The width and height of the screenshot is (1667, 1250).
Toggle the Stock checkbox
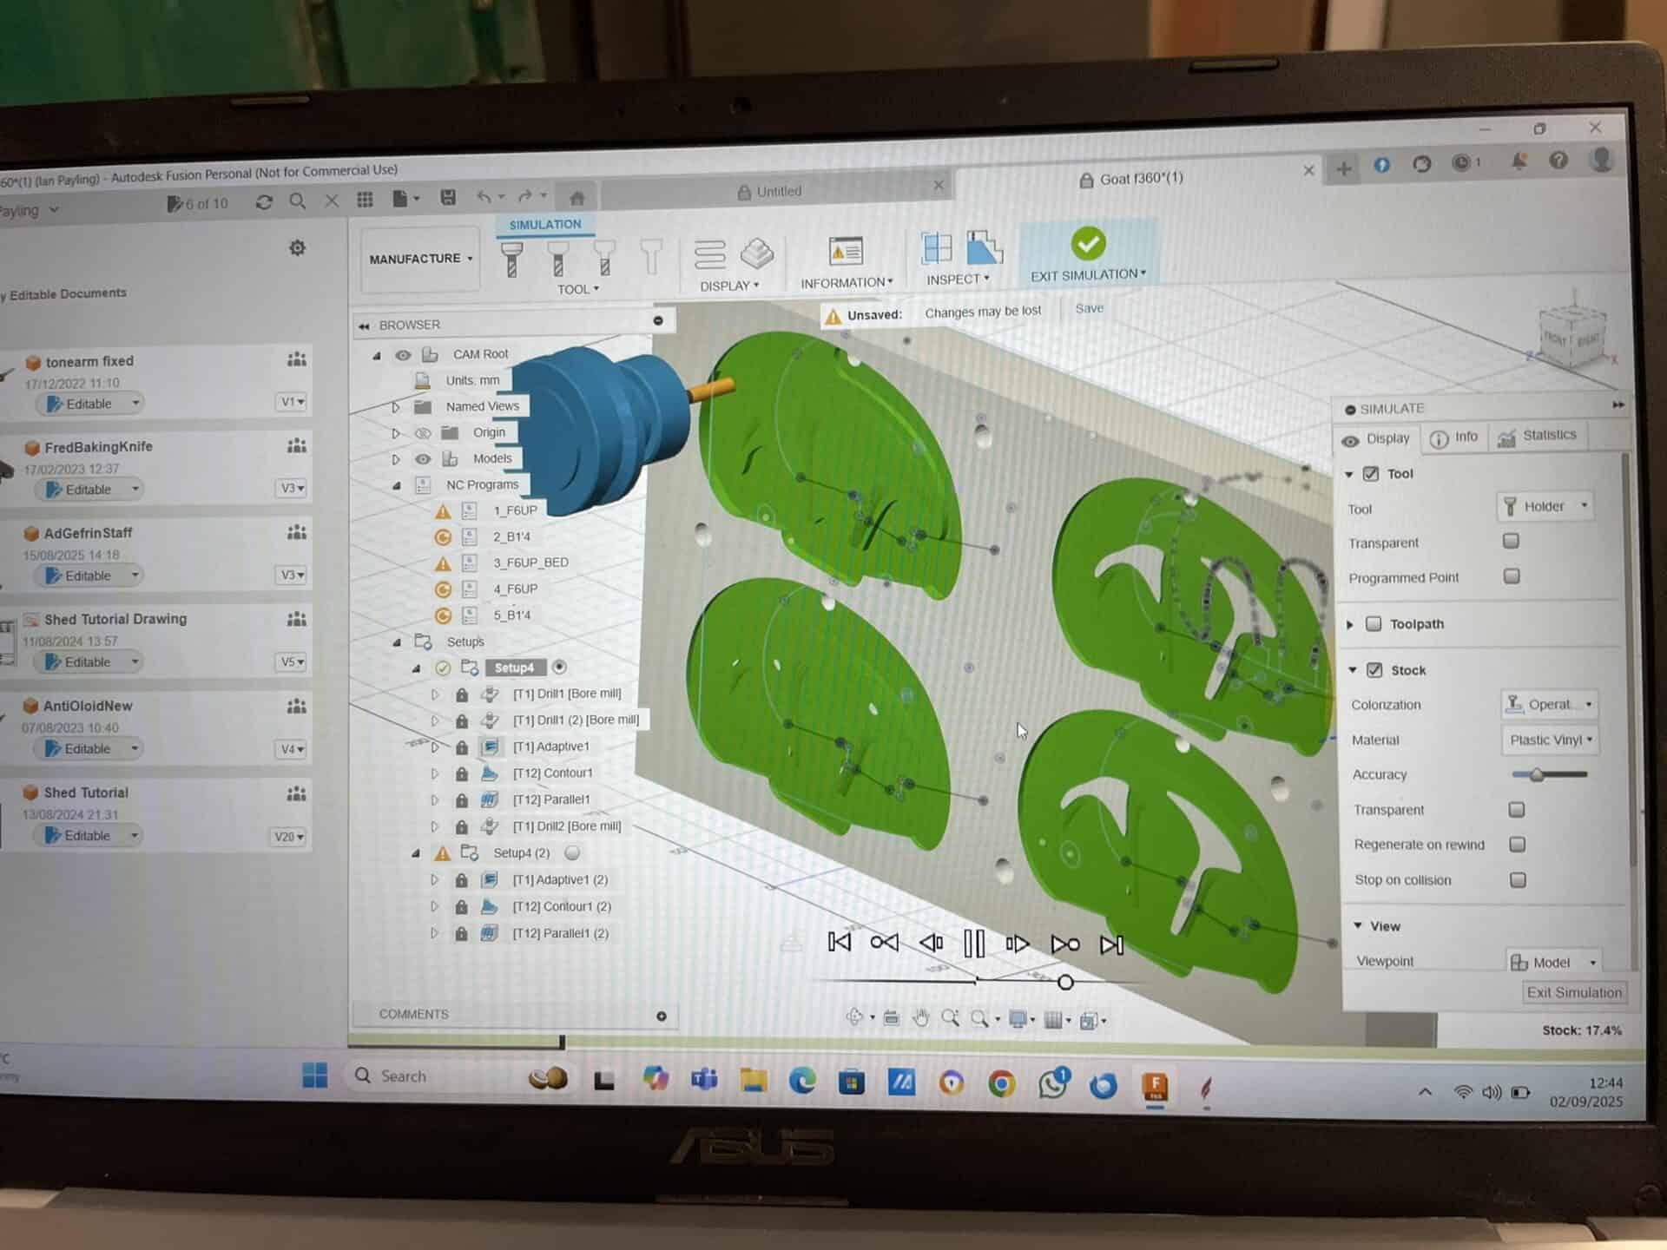click(x=1374, y=670)
